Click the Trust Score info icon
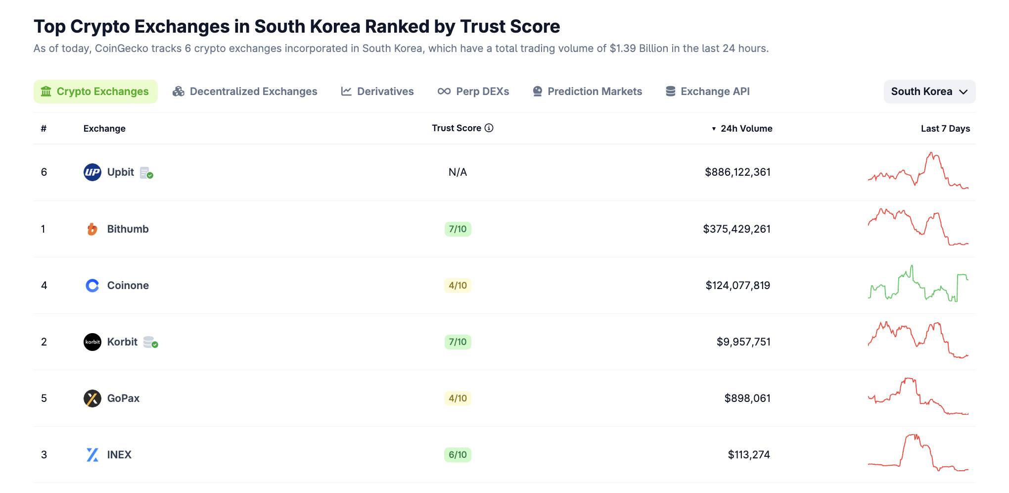 pos(489,128)
